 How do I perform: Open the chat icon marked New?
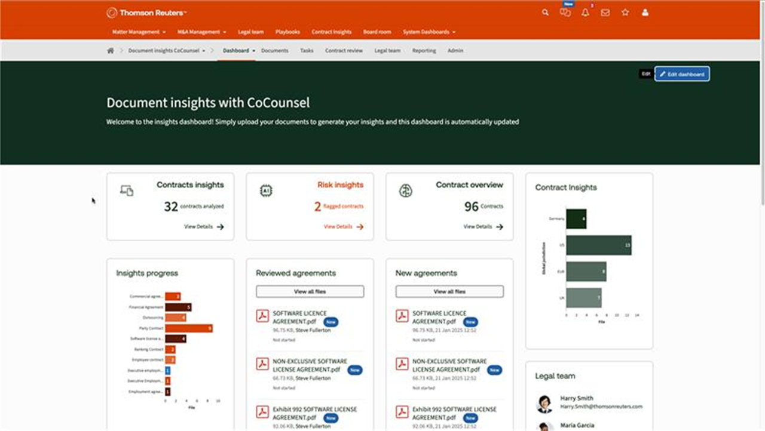click(x=565, y=13)
